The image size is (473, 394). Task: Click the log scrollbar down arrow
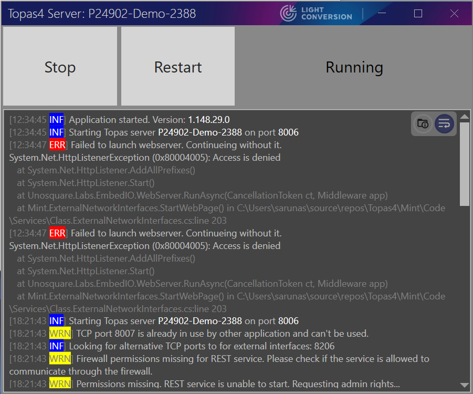point(465,385)
